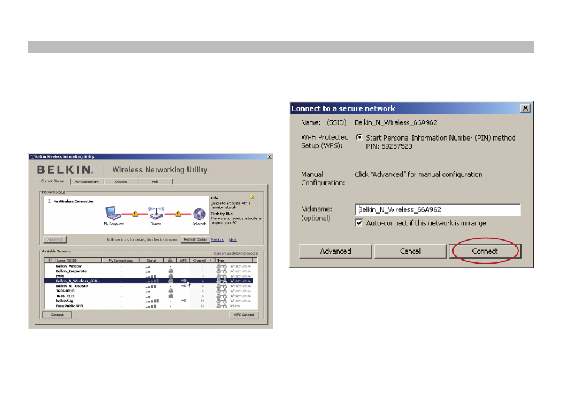Click the Internet globe icon

coord(199,214)
